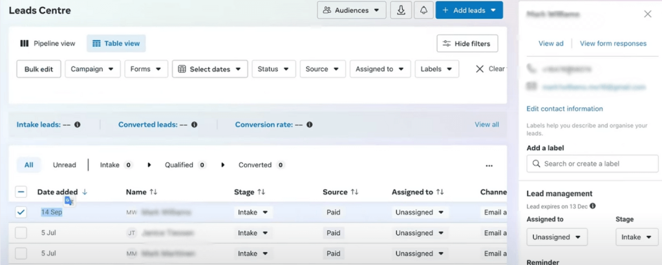
Task: Click the Converted leads info icon
Action: [x=194, y=124]
